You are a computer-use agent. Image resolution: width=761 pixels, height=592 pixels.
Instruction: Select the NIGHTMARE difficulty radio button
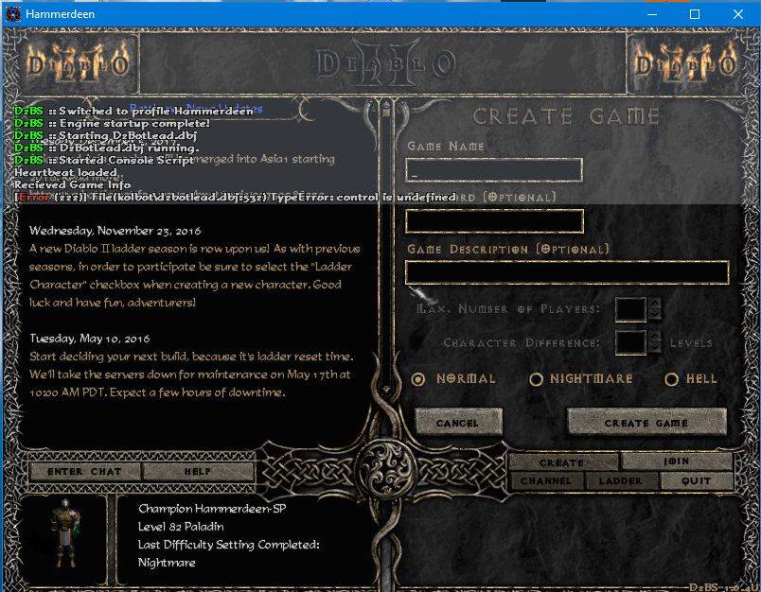click(x=536, y=379)
